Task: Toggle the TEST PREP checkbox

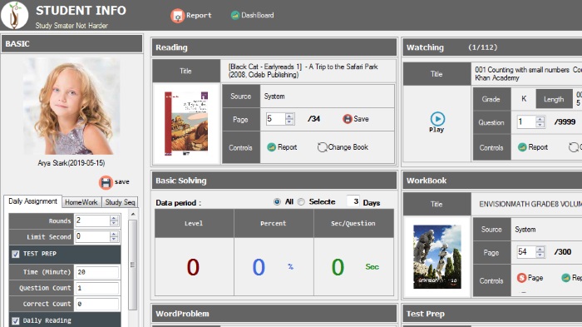Action: click(x=15, y=254)
